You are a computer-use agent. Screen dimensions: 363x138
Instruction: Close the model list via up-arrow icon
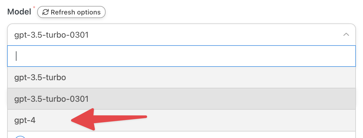(x=346, y=35)
